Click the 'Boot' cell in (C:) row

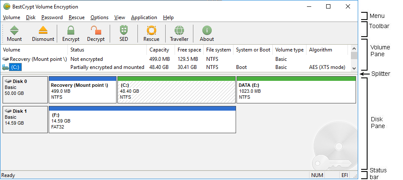pyautogui.click(x=241, y=67)
